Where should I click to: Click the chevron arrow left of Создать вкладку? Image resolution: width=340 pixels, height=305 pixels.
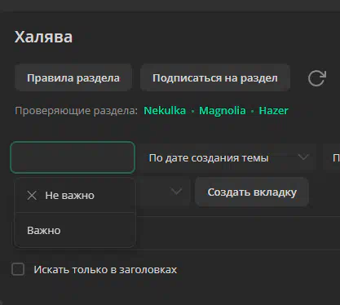(x=177, y=192)
